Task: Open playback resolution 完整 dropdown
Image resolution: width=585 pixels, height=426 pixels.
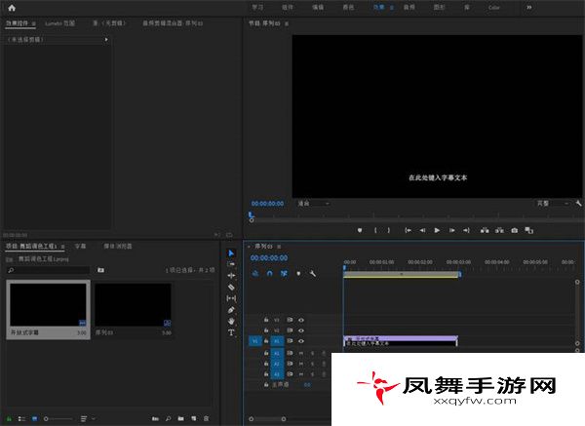Action: point(553,204)
